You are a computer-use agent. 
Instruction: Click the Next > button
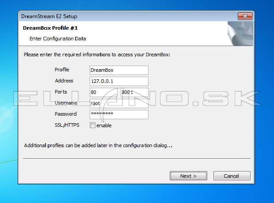188,176
